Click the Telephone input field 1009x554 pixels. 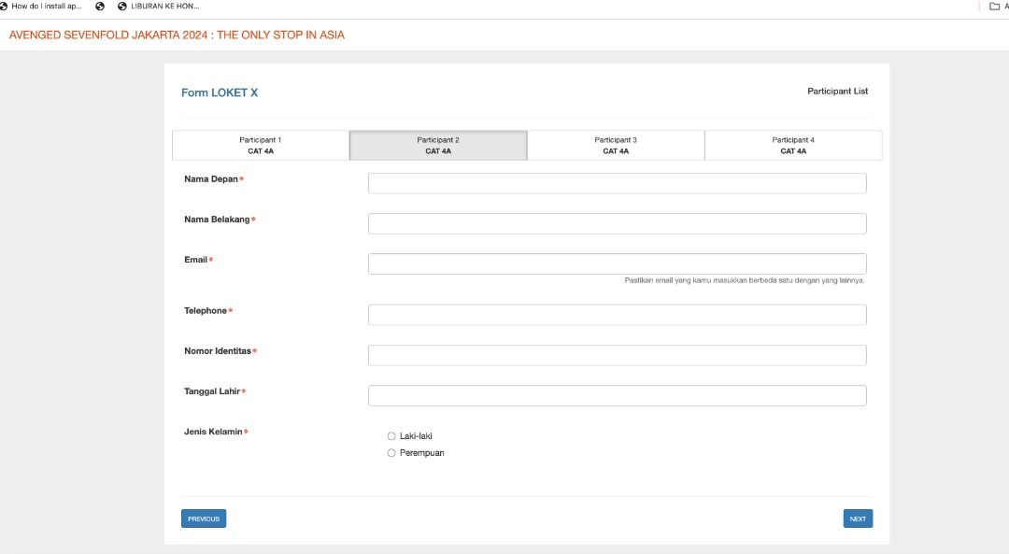pos(617,315)
